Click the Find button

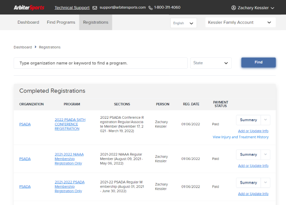click(x=258, y=63)
